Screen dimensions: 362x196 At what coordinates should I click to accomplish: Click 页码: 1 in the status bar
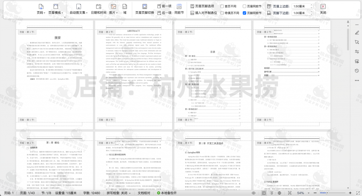[9, 193]
